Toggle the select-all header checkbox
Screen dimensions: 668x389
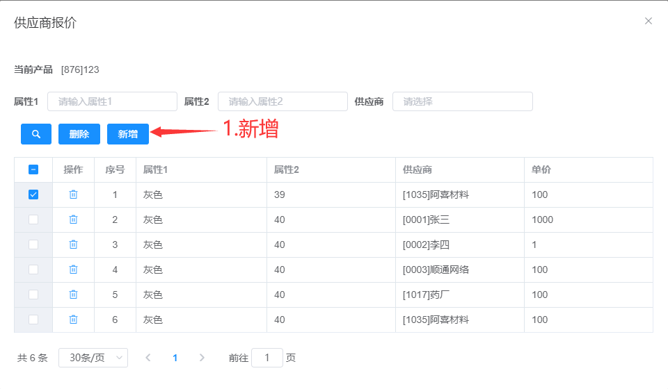click(x=33, y=169)
